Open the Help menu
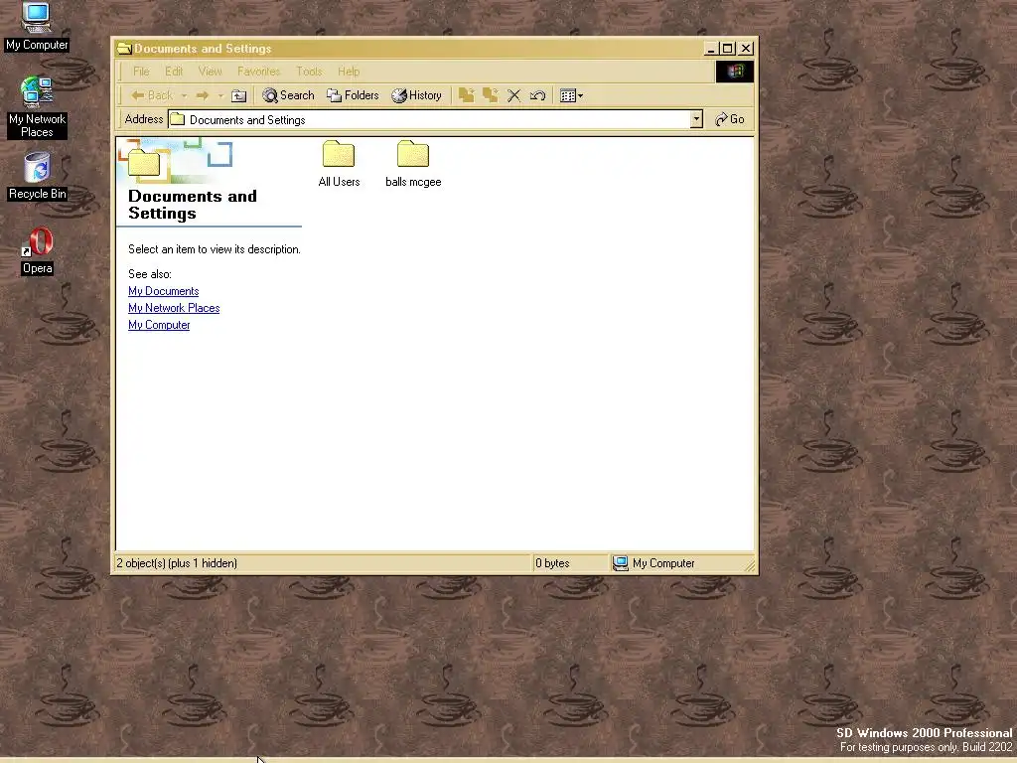 (x=349, y=72)
